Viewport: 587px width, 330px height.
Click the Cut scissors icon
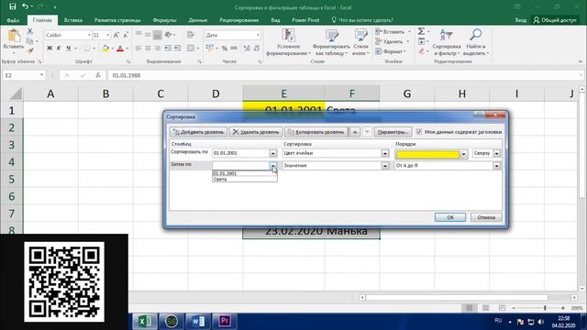tap(30, 31)
